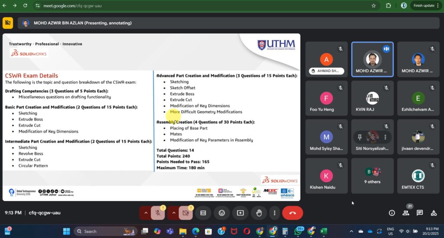Open the '9 others' participant tile
The height and width of the screenshot is (238, 444).
click(x=372, y=176)
